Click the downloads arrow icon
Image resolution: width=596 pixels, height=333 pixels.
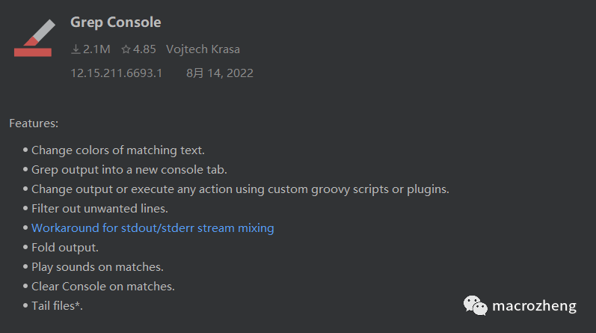point(76,49)
